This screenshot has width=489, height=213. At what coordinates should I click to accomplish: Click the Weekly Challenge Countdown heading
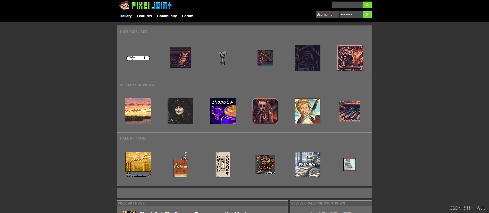coord(318,203)
